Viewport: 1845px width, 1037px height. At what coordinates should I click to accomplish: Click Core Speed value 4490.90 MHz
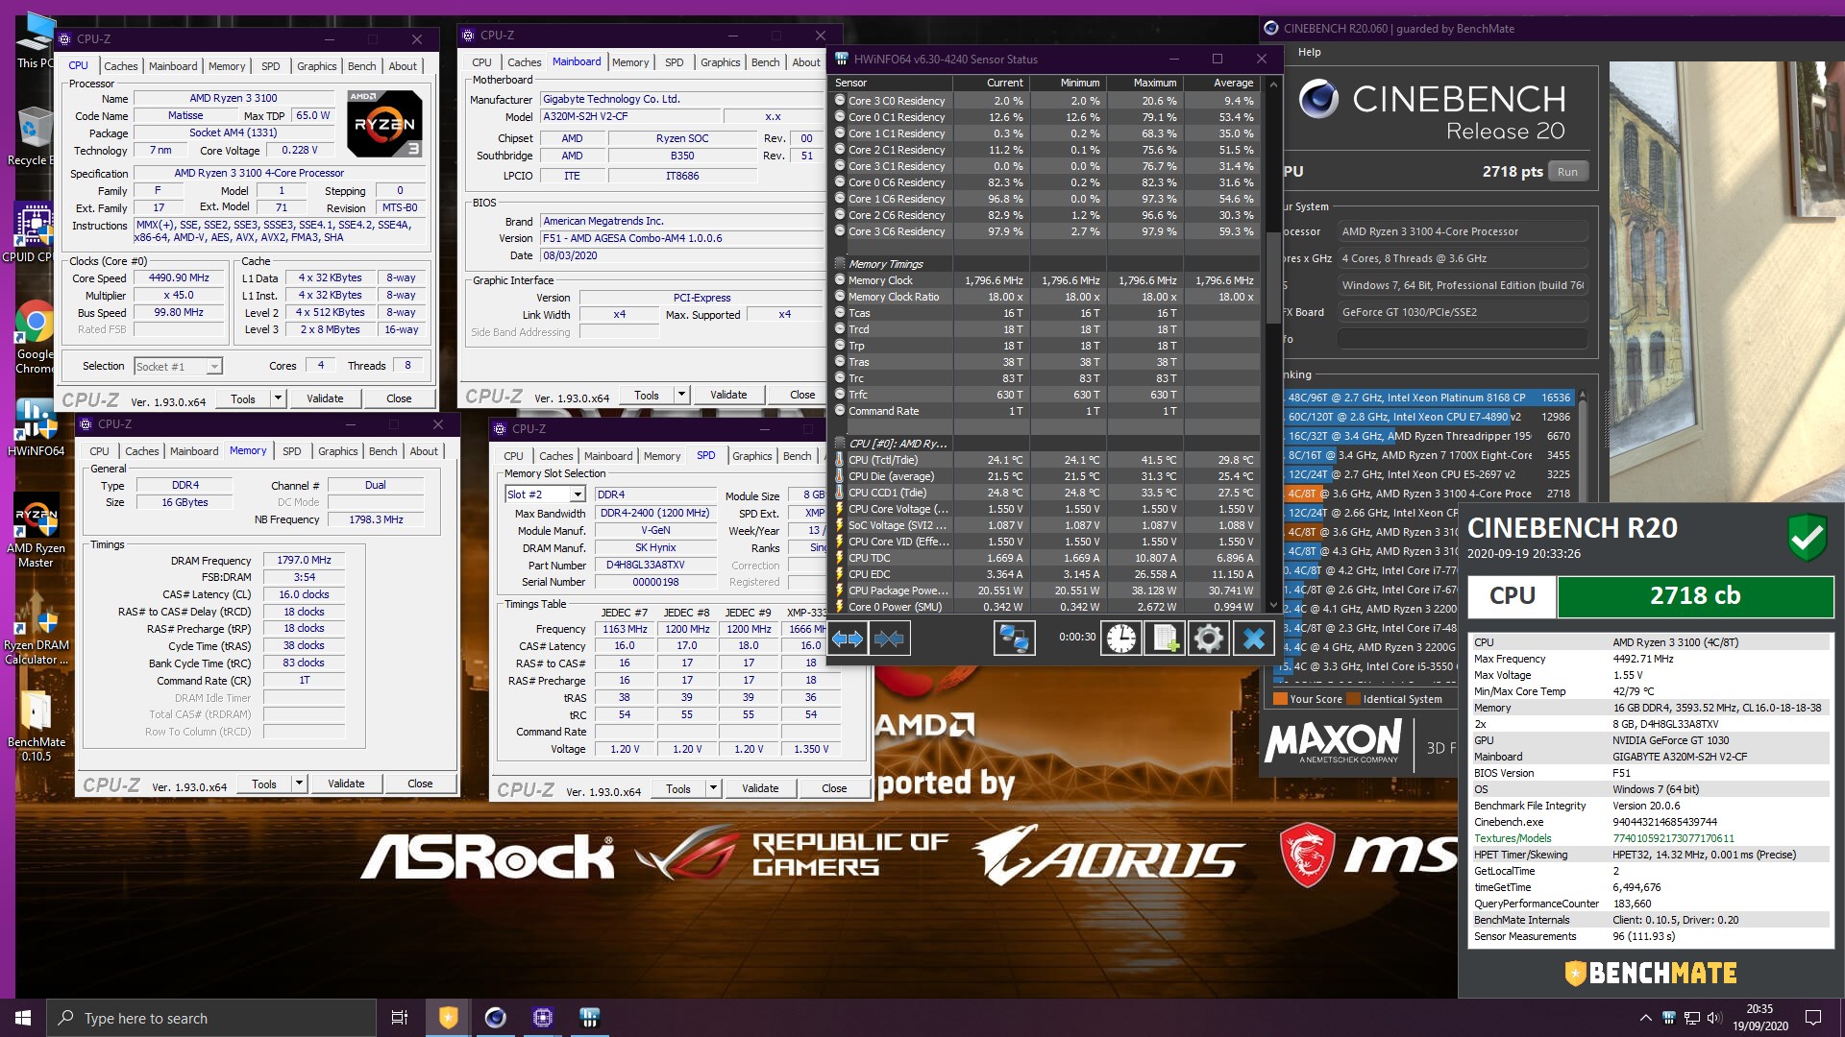coord(179,277)
